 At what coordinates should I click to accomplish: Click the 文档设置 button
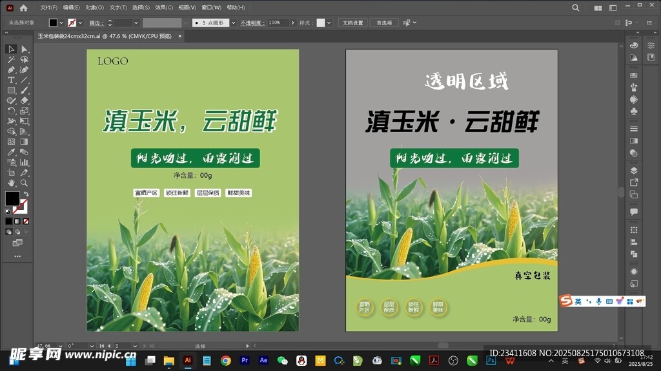353,23
